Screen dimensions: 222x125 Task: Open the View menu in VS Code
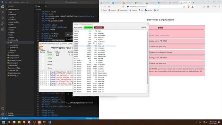[23, 2]
